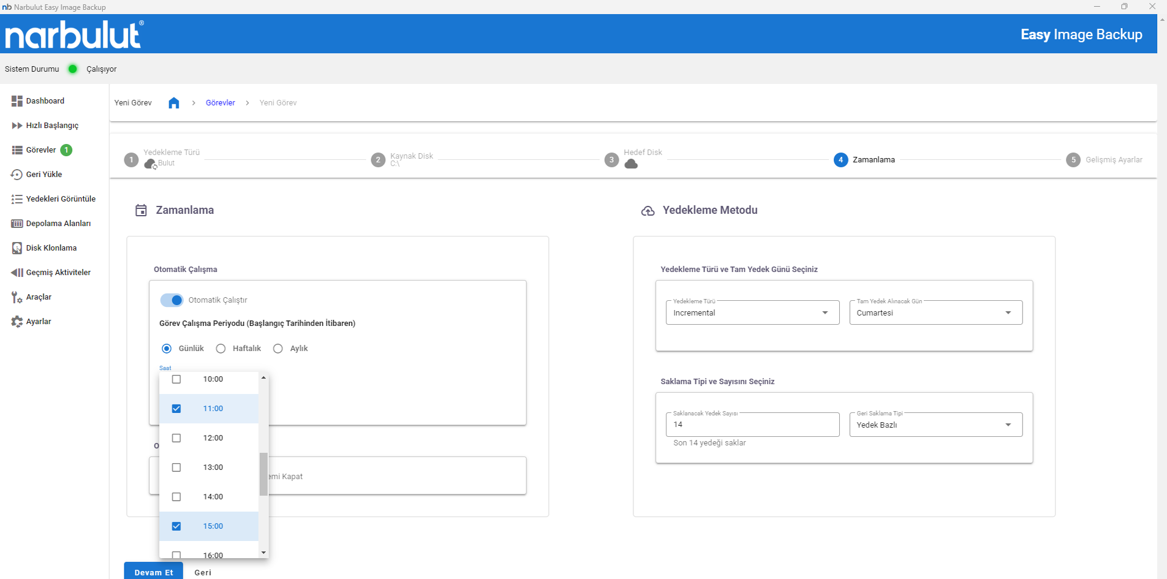Open Geri Yükle restore icon
The width and height of the screenshot is (1167, 579).
(x=17, y=175)
